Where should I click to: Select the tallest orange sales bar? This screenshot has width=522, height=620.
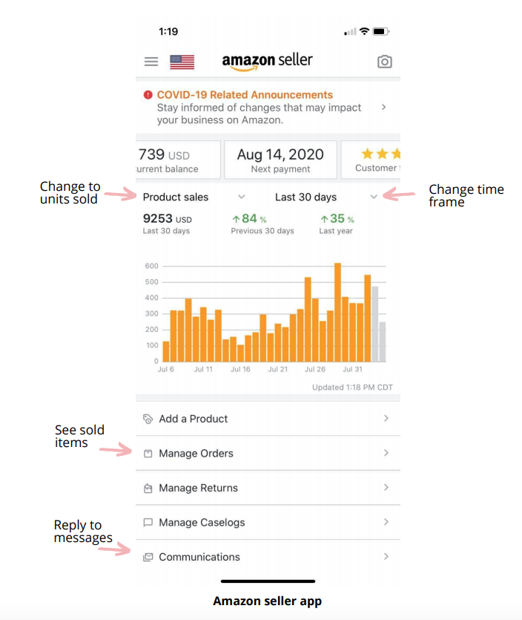[x=337, y=313]
